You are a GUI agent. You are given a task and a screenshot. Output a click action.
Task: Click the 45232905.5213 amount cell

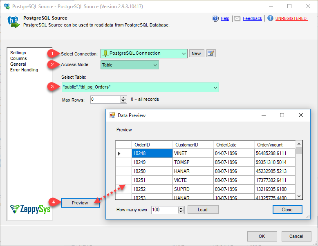coord(275,171)
